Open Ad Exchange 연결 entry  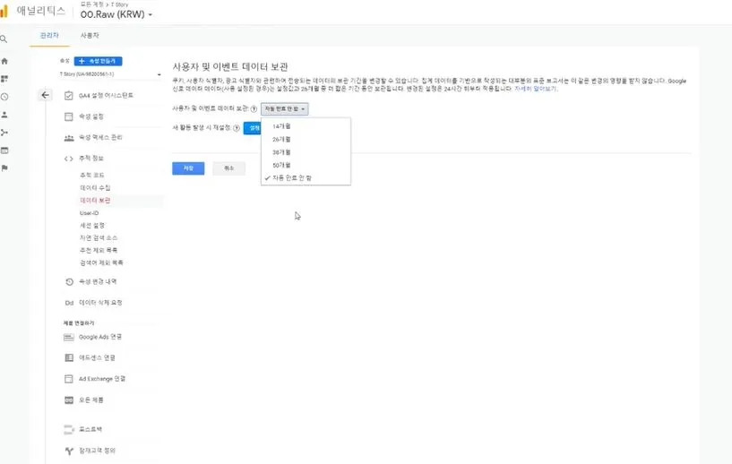click(x=102, y=379)
